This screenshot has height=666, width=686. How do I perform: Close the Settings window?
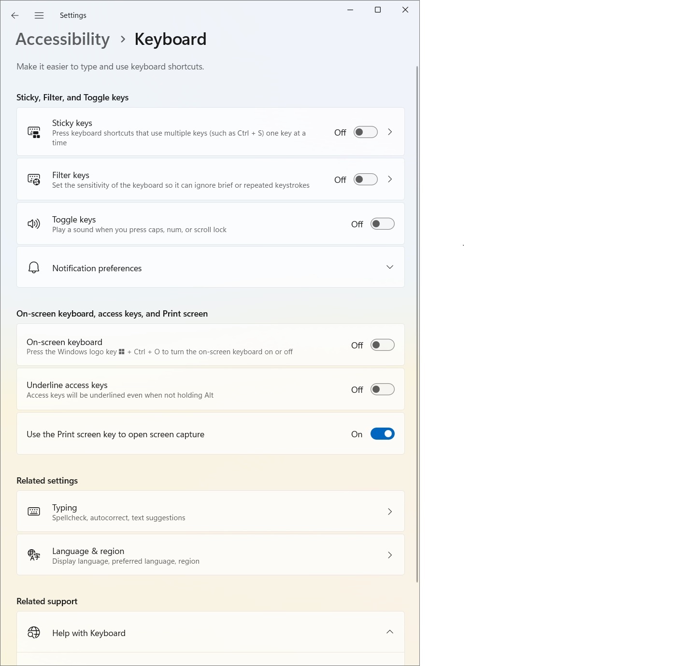click(x=405, y=10)
